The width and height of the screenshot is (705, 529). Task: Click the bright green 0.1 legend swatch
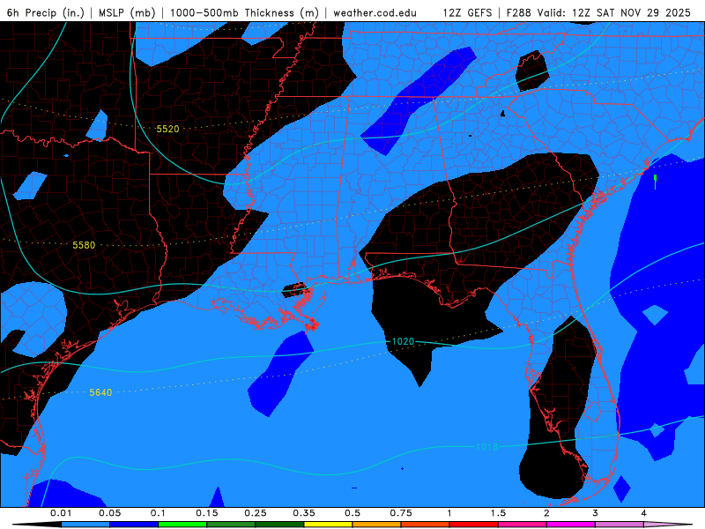pyautogui.click(x=182, y=525)
